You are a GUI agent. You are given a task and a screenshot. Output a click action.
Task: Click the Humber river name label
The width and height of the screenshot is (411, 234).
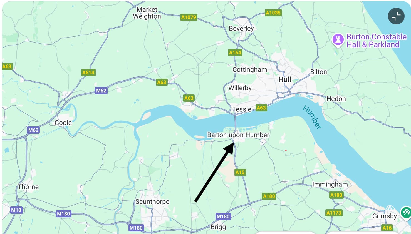pos(312,117)
